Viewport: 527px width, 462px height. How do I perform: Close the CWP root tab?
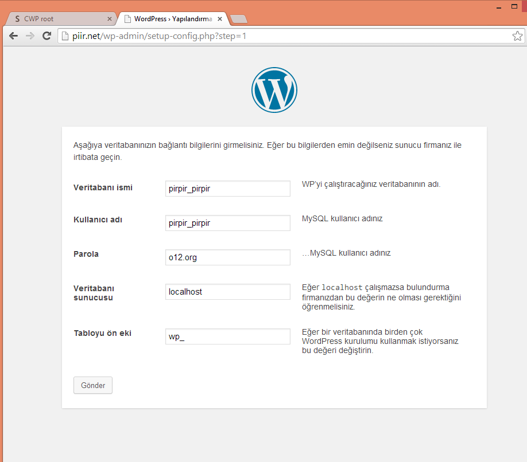pyautogui.click(x=109, y=19)
